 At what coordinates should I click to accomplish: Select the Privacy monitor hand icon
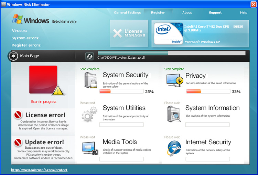175,80
